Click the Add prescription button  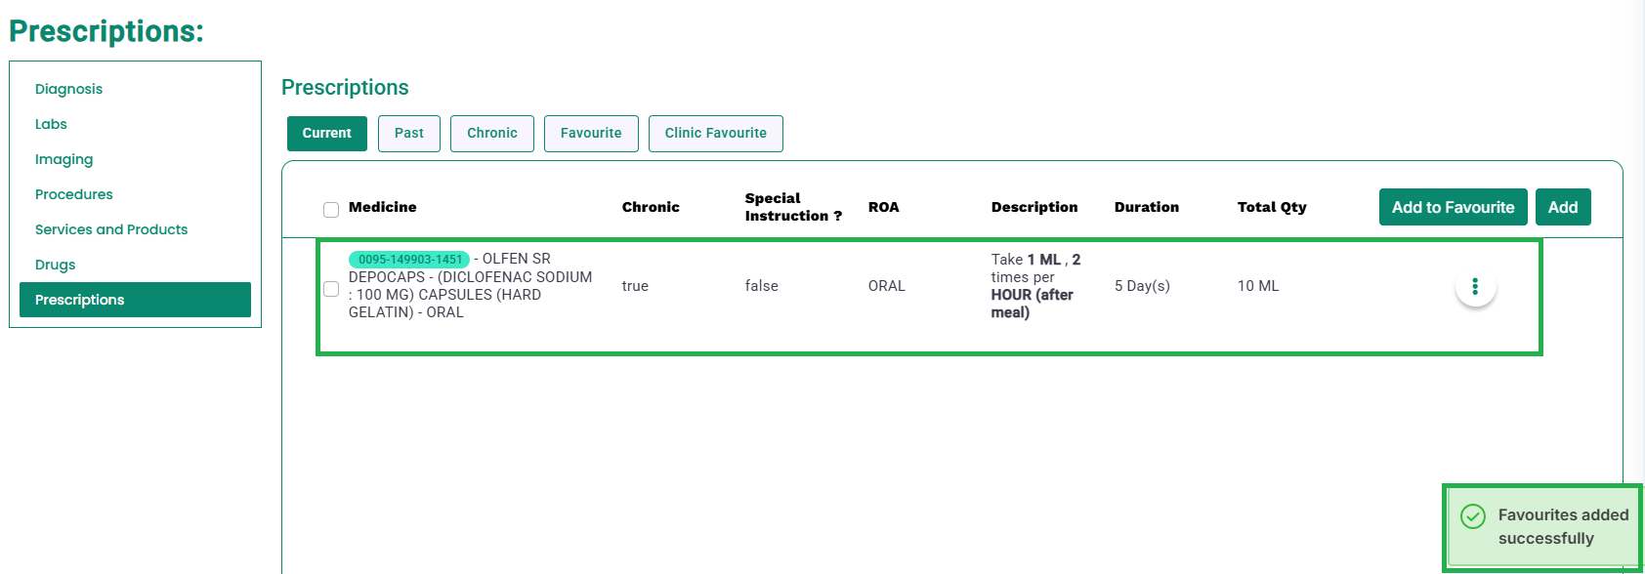pos(1563,207)
